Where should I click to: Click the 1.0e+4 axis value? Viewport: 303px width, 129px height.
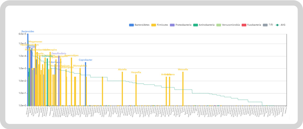[22, 56]
